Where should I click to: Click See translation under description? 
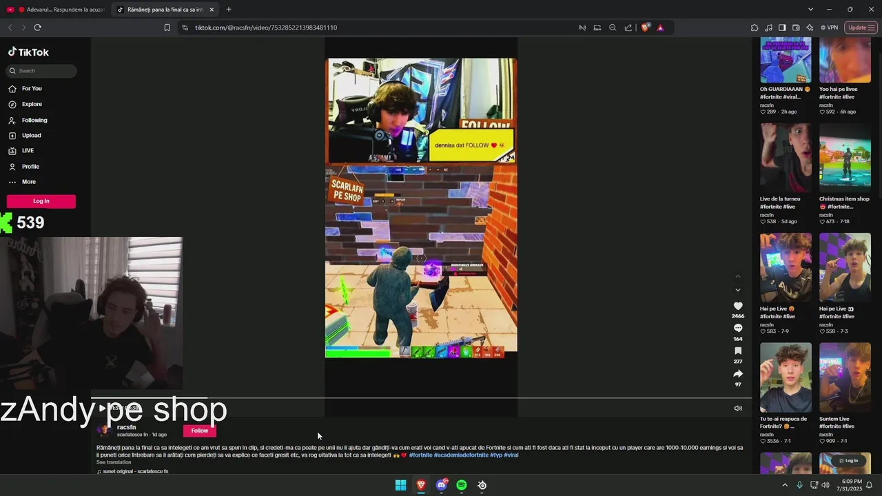point(114,462)
